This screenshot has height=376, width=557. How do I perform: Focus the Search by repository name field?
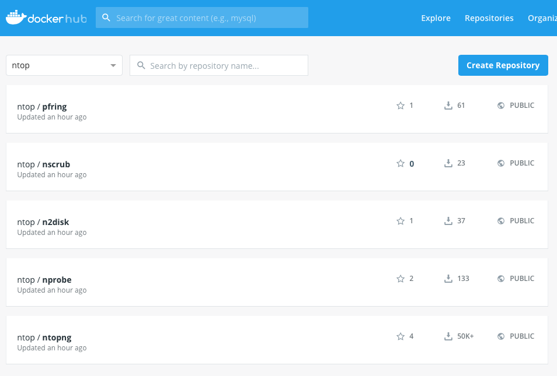219,65
